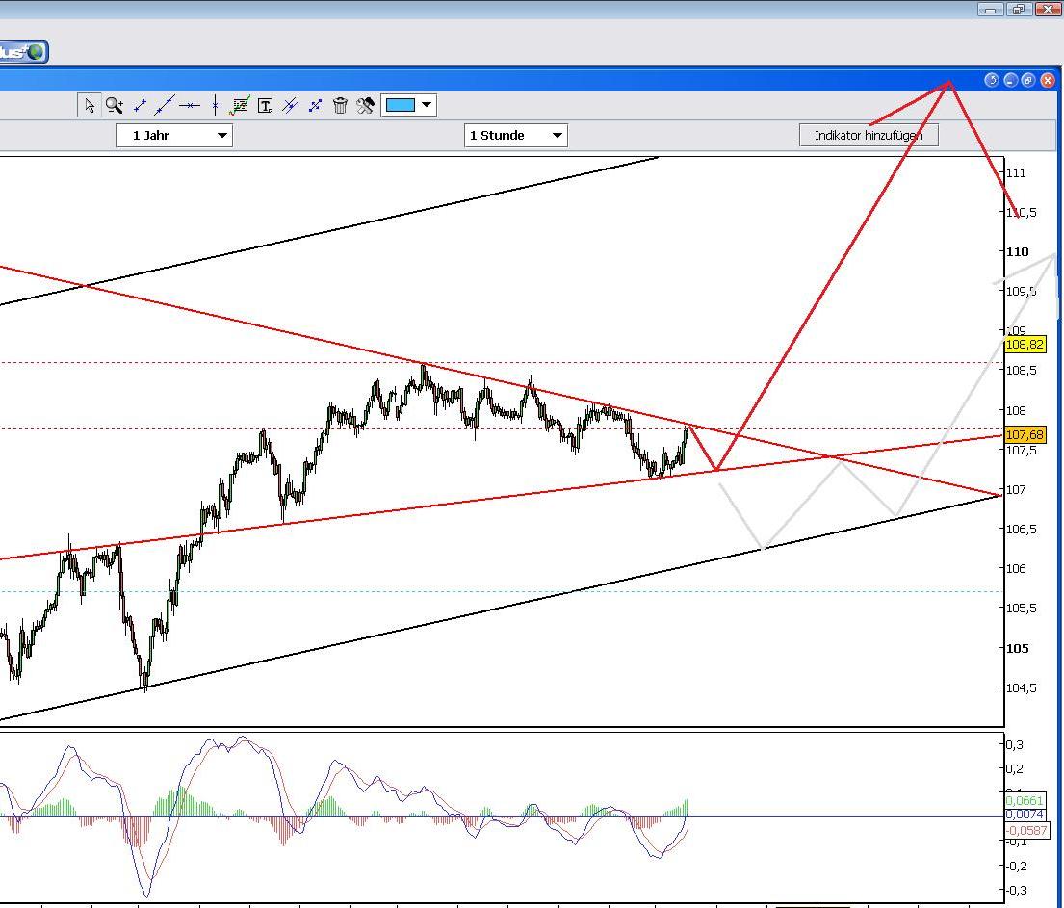The image size is (1064, 908).
Task: Minimize the outer application window
Action: point(991,9)
